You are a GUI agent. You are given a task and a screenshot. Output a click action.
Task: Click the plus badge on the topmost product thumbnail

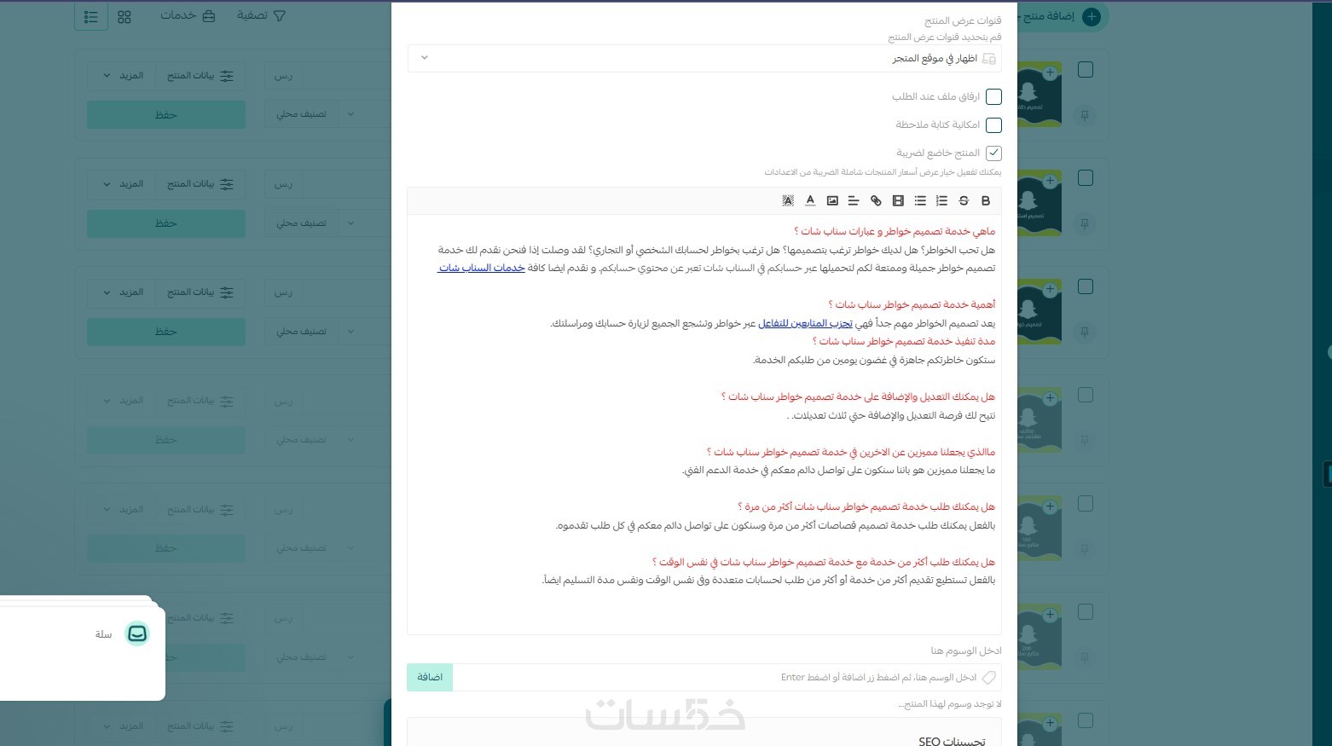1050,73
